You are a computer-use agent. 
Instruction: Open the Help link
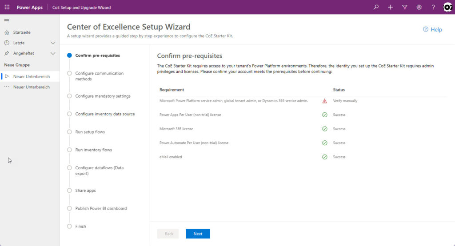(432, 29)
